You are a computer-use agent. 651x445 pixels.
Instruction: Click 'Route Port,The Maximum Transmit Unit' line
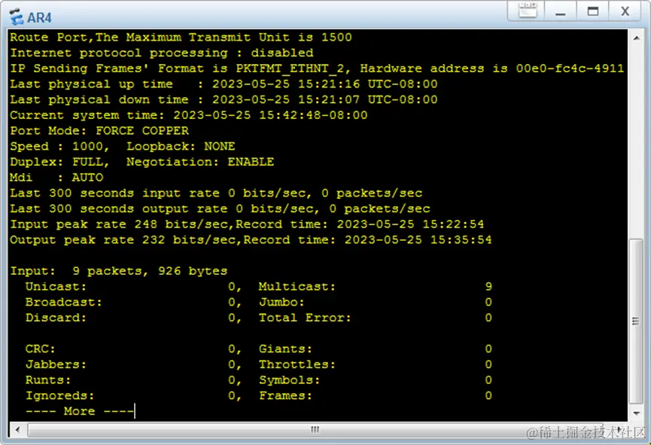point(181,38)
